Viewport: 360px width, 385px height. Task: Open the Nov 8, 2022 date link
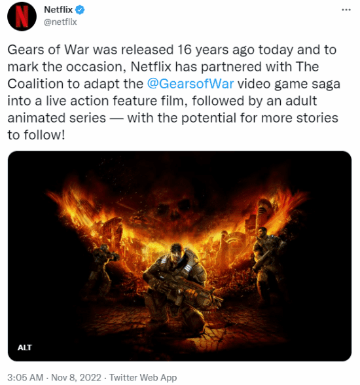(x=76, y=377)
